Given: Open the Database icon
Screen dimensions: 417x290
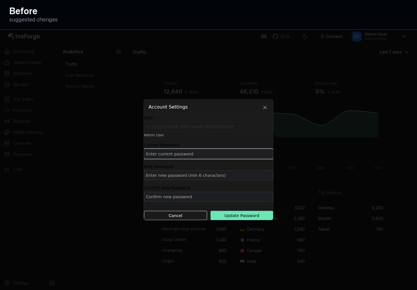Looking at the screenshot, I should click(7, 74).
